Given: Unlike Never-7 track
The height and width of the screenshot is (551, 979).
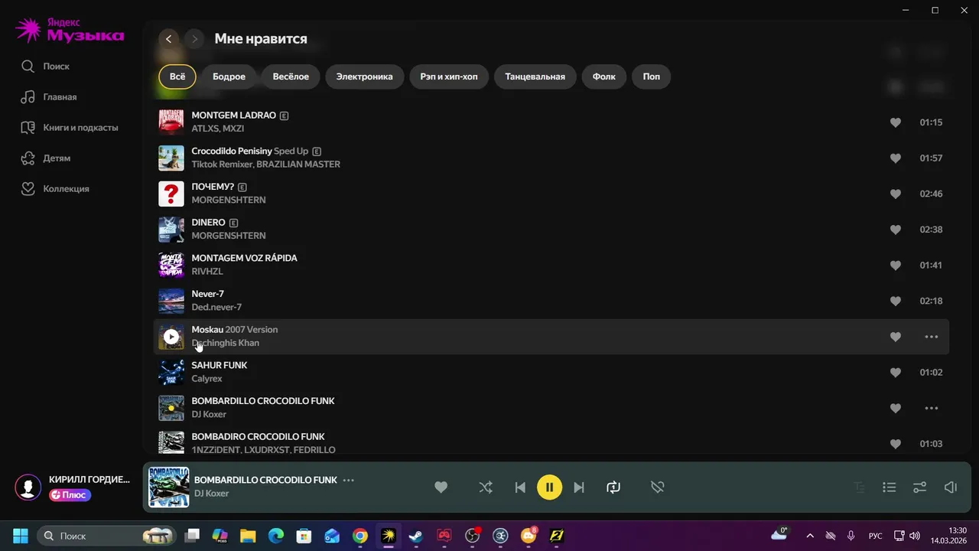Looking at the screenshot, I should (896, 301).
